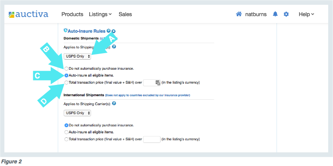Select international Total transaction price option
The height and width of the screenshot is (166, 333).
(x=67, y=139)
